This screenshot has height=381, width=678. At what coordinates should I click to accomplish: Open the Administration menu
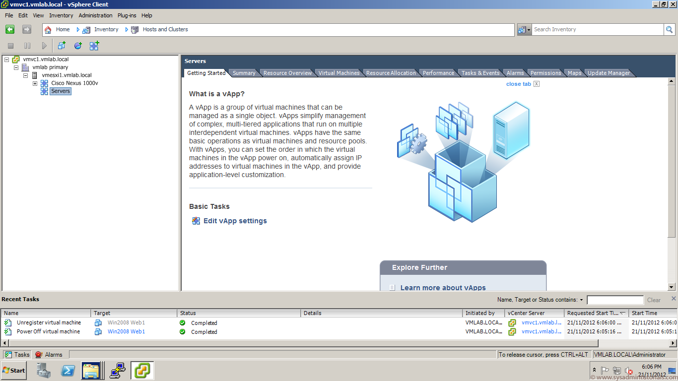click(95, 15)
